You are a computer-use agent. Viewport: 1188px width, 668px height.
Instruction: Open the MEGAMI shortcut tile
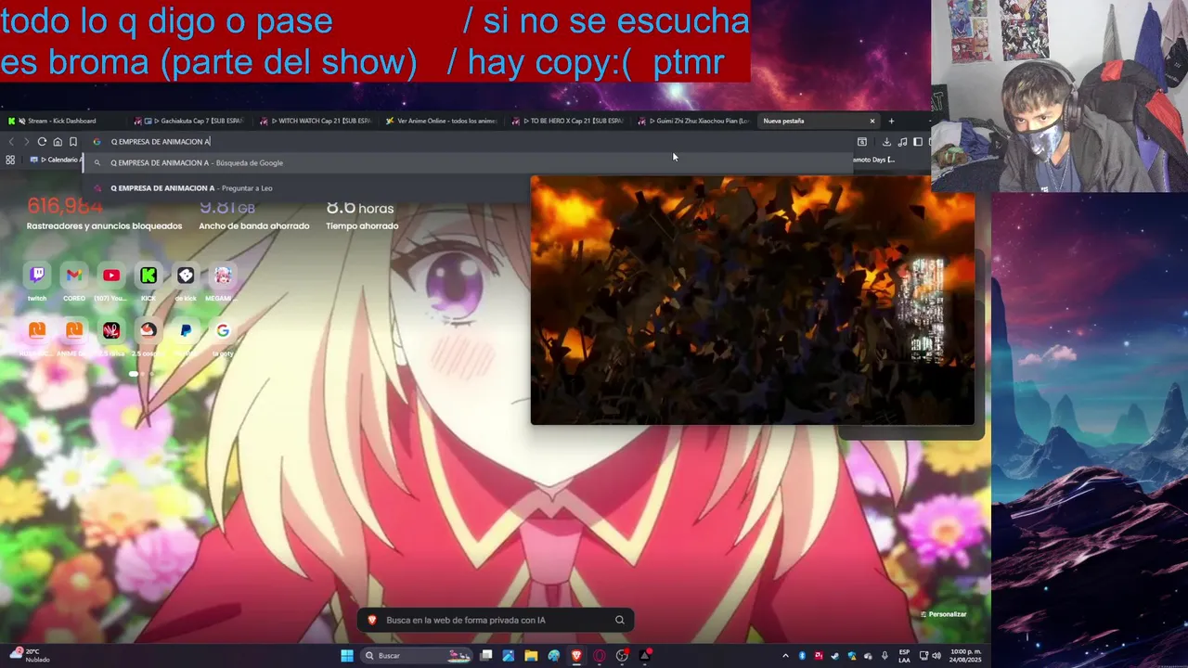223,276
